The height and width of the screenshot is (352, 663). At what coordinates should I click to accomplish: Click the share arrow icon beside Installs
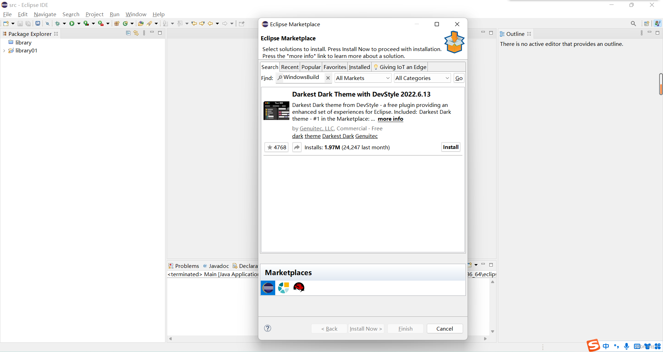click(297, 147)
